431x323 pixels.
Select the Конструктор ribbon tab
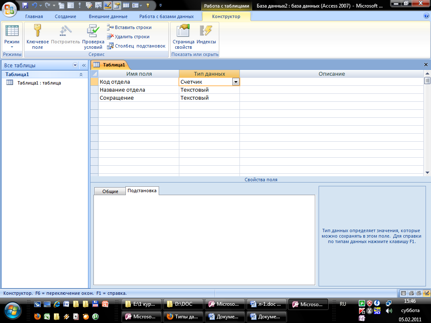[226, 16]
